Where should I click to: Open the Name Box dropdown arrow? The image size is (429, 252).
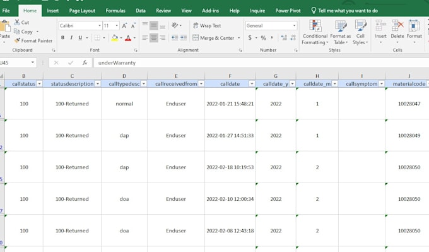click(33, 63)
